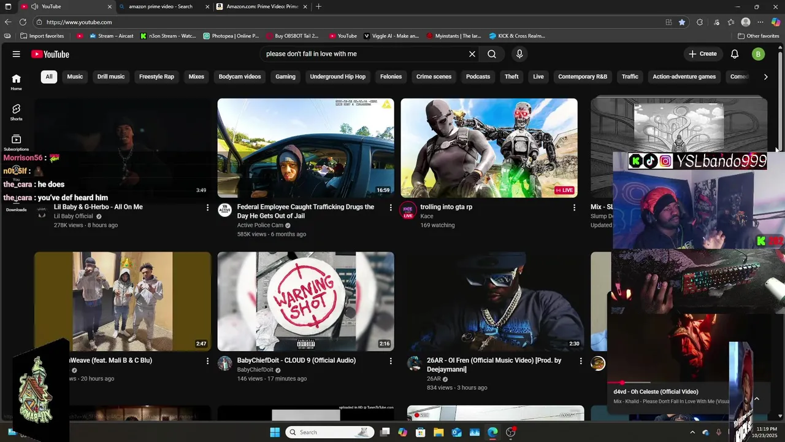Select the Freestyle Rap chip
Image resolution: width=785 pixels, height=442 pixels.
156,77
